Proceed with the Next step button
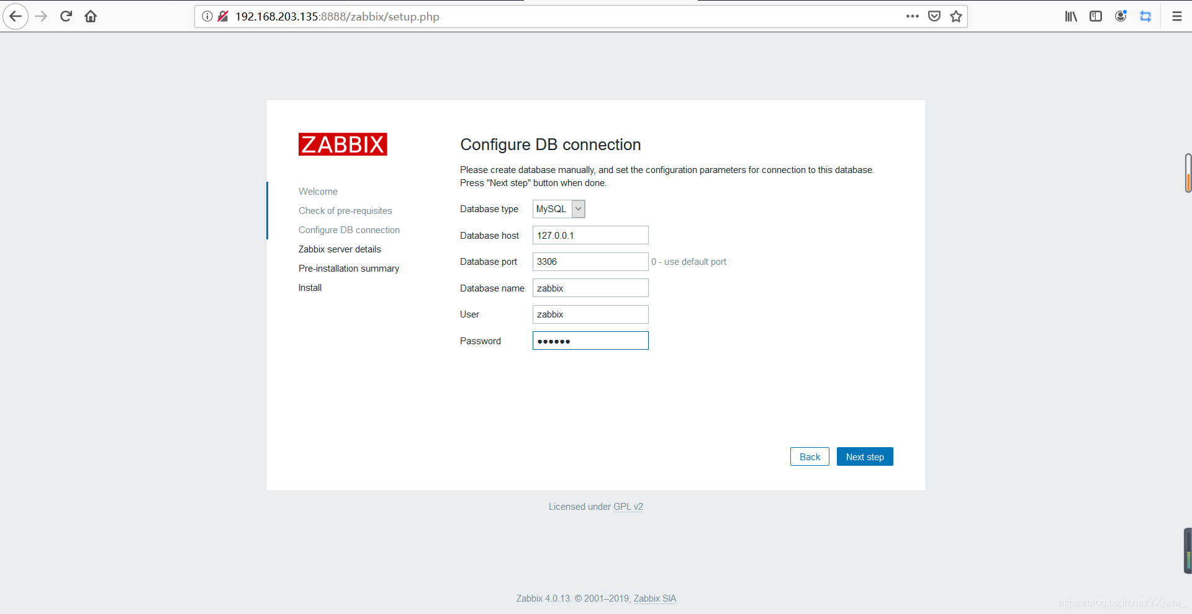The image size is (1192, 614). (x=865, y=456)
